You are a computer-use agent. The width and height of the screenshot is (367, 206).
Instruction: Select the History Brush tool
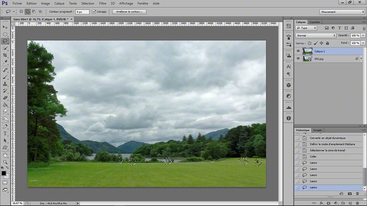click(5, 91)
